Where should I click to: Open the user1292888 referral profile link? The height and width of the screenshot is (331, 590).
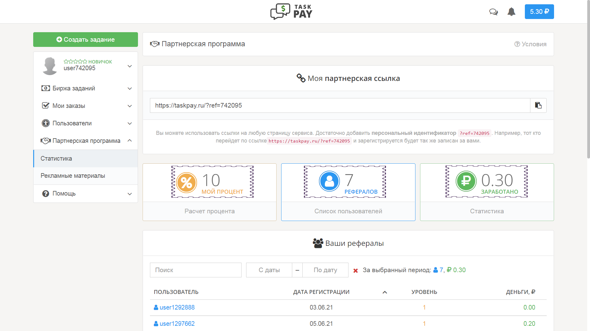click(177, 307)
